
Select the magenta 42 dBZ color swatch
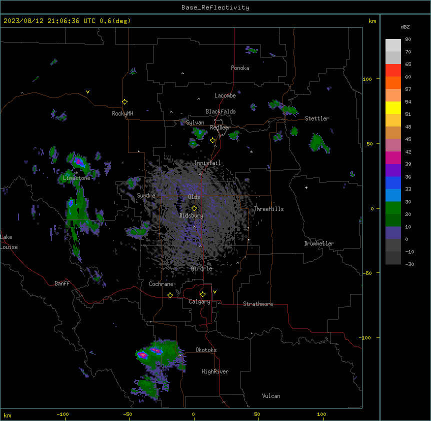[393, 157]
